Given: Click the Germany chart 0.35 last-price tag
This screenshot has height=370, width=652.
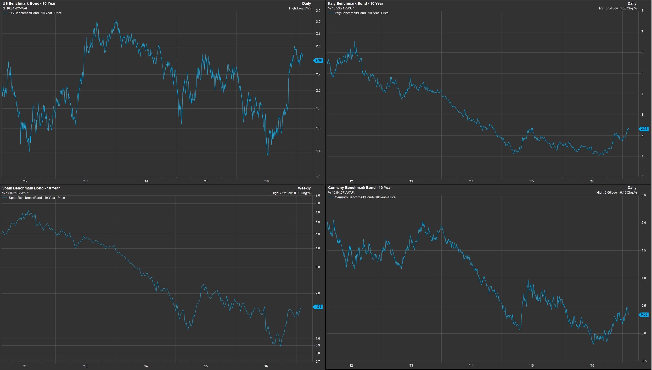Looking at the screenshot, I should 644,315.
